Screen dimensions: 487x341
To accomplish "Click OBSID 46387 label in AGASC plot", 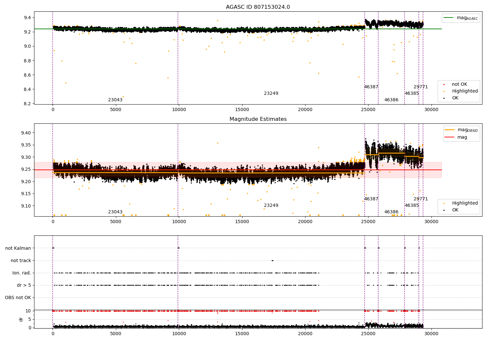I will (x=371, y=87).
